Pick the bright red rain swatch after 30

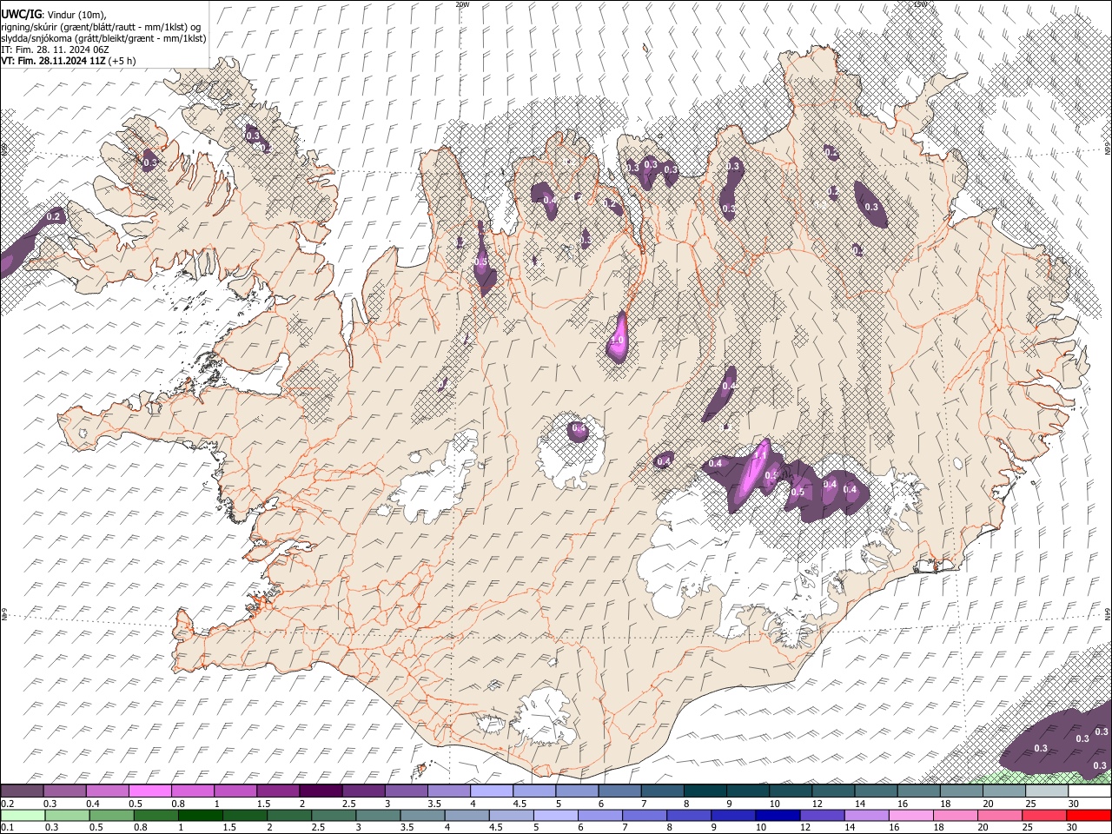[1089, 815]
